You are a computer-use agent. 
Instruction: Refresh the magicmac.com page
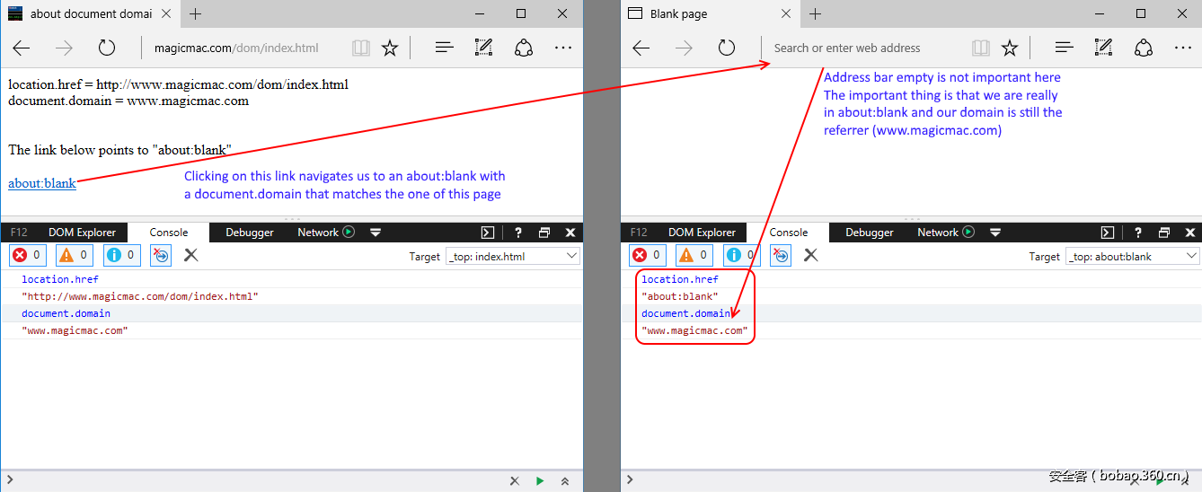(107, 48)
